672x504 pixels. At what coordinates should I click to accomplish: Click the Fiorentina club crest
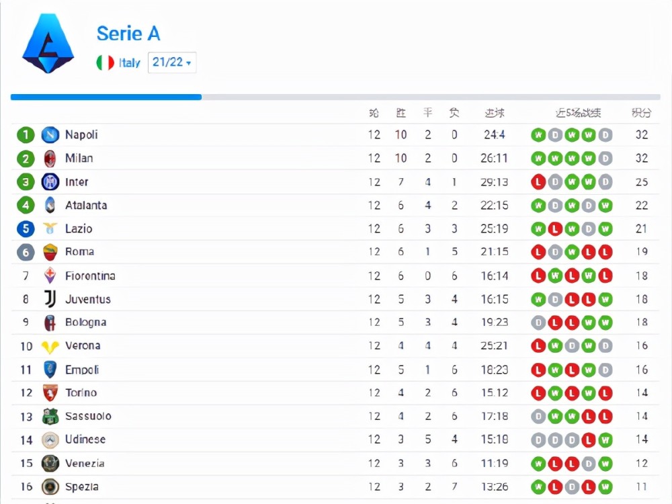[50, 276]
